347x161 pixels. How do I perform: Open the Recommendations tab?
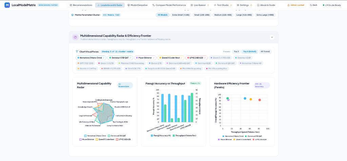81,5
